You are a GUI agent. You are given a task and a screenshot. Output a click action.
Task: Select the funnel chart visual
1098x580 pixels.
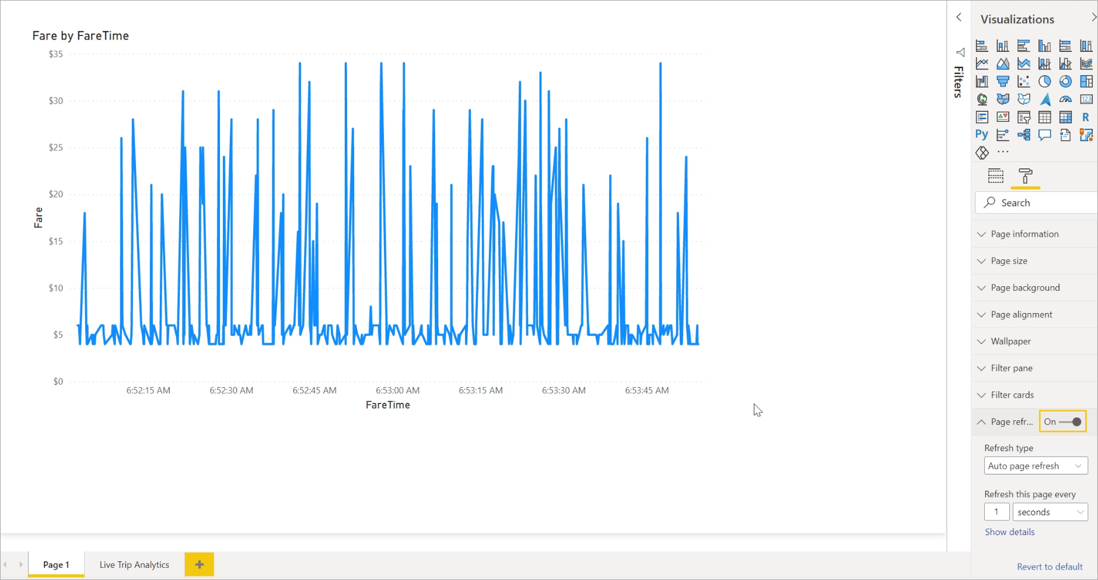coord(1003,82)
